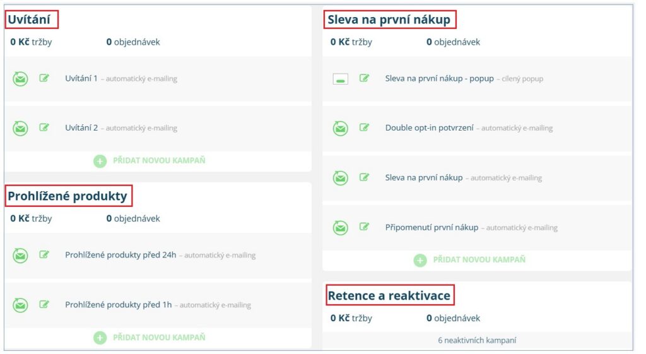Edit the Prohlížené produkty před 24h campaign
646x354 pixels.
coord(44,255)
